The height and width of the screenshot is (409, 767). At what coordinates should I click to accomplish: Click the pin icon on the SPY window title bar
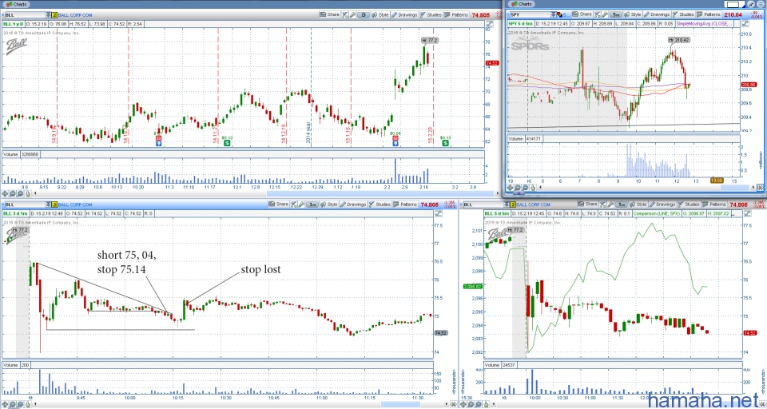tap(751, 4)
